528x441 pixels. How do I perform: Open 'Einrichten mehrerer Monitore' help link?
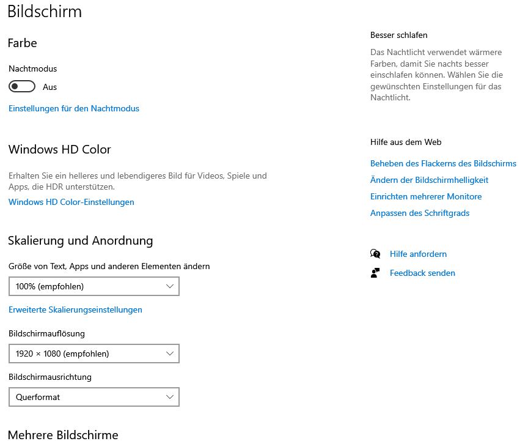426,196
